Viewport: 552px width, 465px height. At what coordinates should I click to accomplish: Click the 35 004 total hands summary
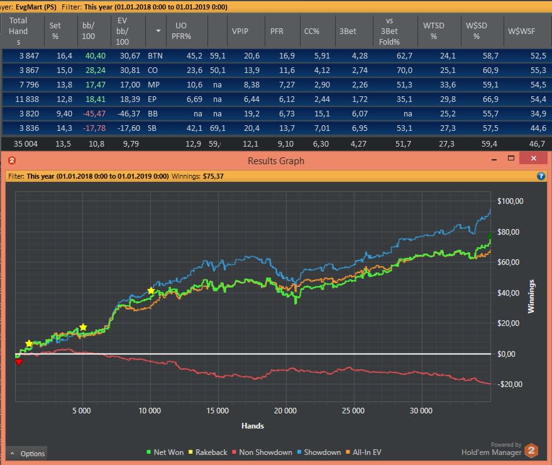point(25,143)
